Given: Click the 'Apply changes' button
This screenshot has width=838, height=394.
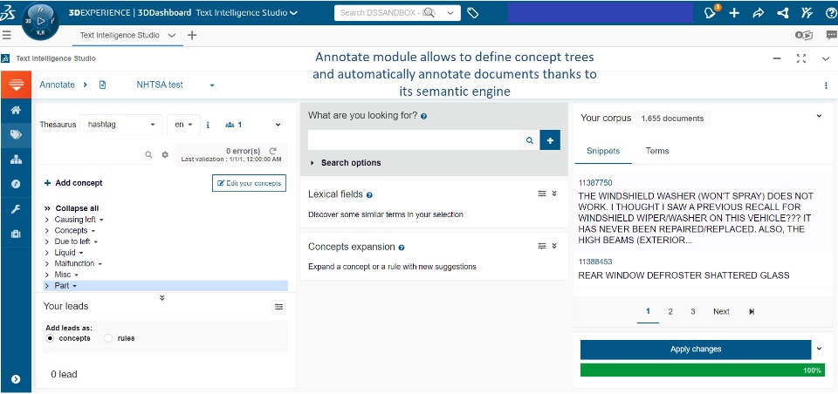Looking at the screenshot, I should [x=696, y=350].
